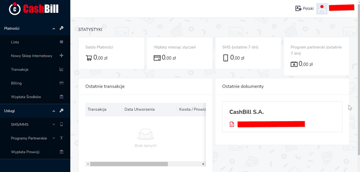The height and width of the screenshot is (172, 360).
Task: Open the user avatar icon
Action: click(322, 9)
